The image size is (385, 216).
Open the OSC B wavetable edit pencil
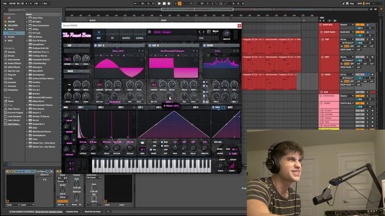click(196, 59)
